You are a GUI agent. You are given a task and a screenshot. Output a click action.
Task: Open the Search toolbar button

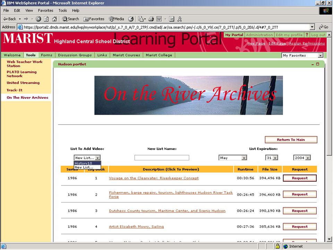tap(70, 19)
